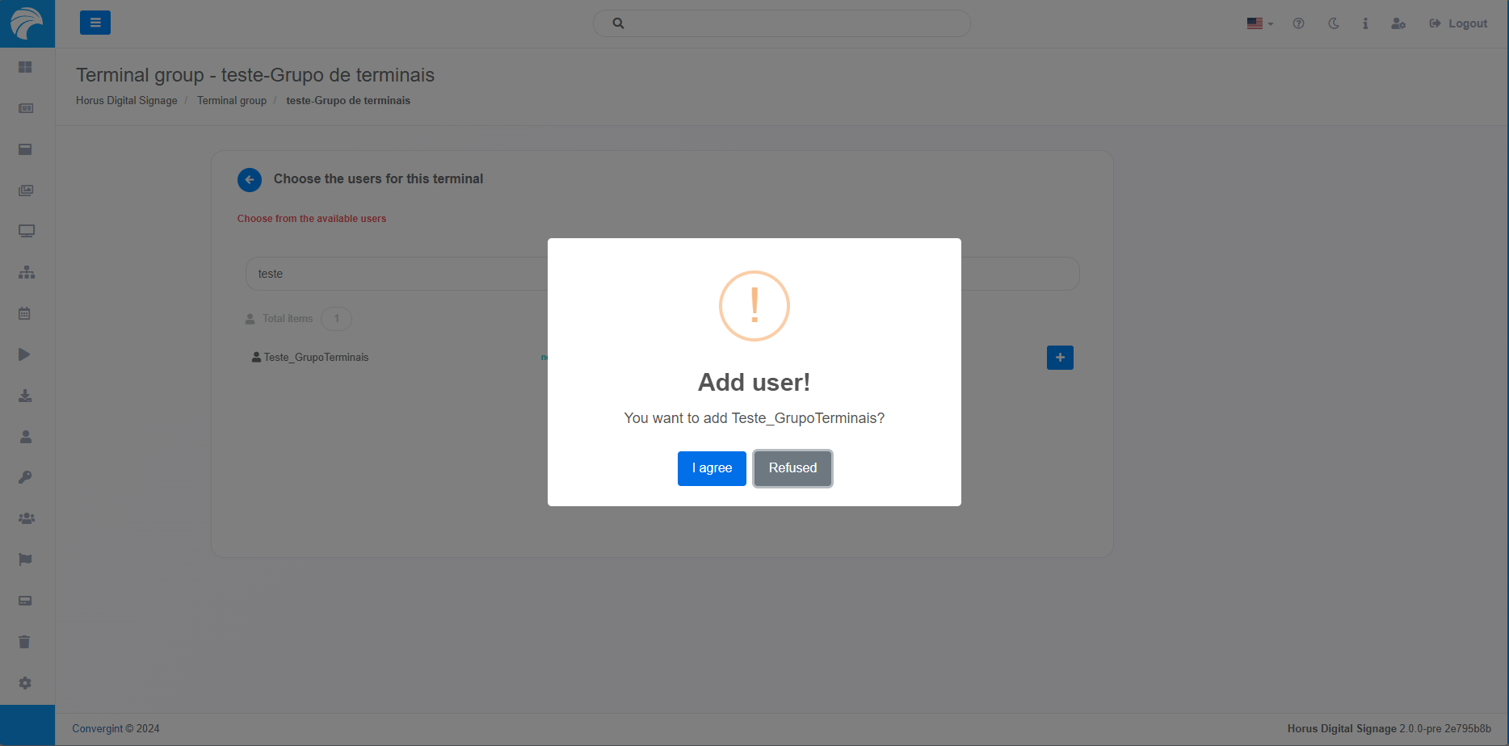1509x746 pixels.
Task: Open the language flag dropdown
Action: pos(1259,23)
